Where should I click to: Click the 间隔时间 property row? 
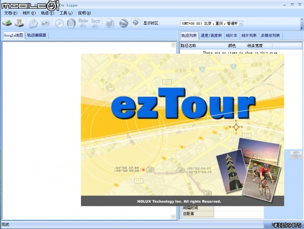tap(223, 208)
